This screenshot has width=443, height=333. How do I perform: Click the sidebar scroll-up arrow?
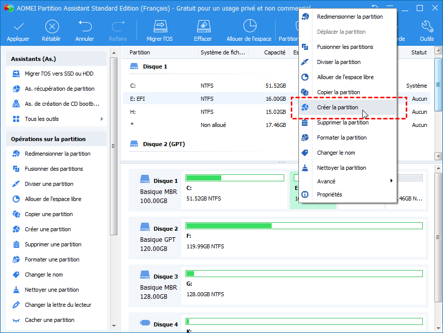114,53
